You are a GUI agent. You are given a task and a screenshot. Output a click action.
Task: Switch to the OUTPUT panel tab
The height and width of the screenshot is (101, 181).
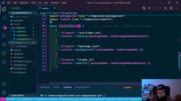tap(56, 87)
